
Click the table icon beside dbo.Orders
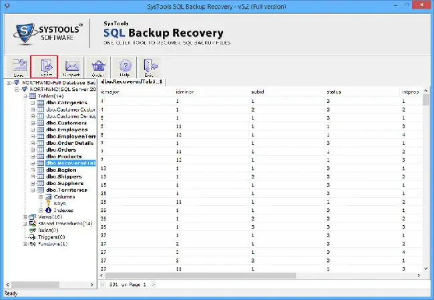41,150
